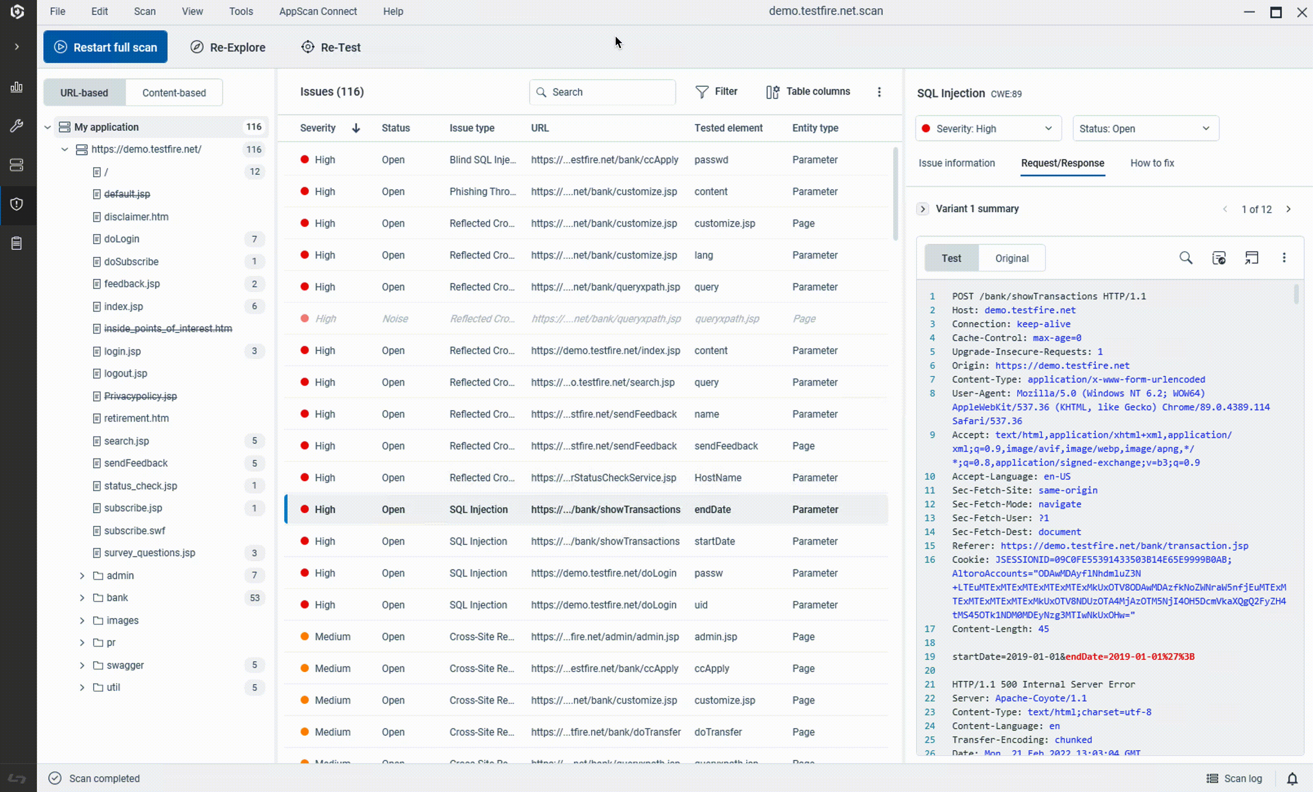1313x792 pixels.
Task: Expand Variant 1 summary
Action: (x=923, y=209)
